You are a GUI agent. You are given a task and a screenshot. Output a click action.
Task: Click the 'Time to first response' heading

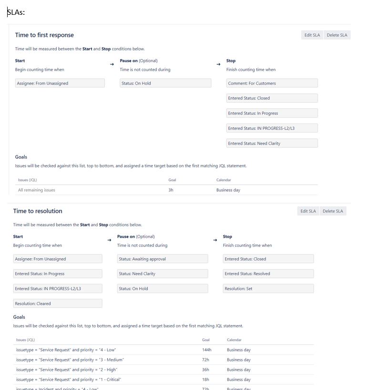[x=44, y=35]
